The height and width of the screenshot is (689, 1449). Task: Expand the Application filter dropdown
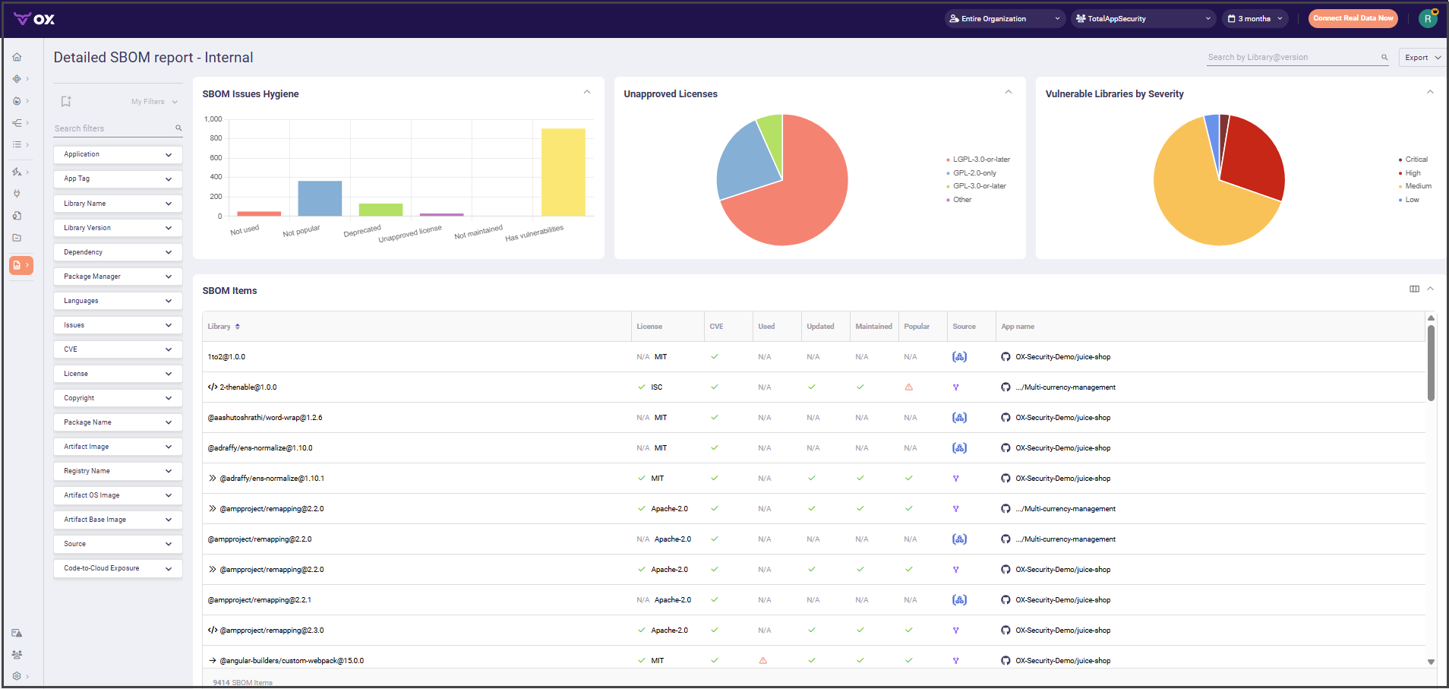pos(118,154)
